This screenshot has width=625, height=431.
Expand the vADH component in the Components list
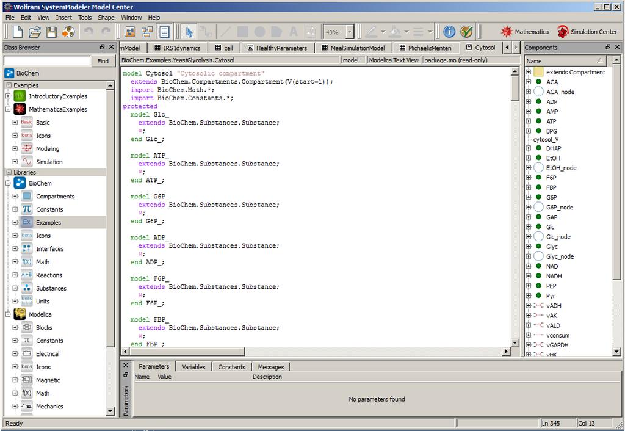(x=529, y=306)
